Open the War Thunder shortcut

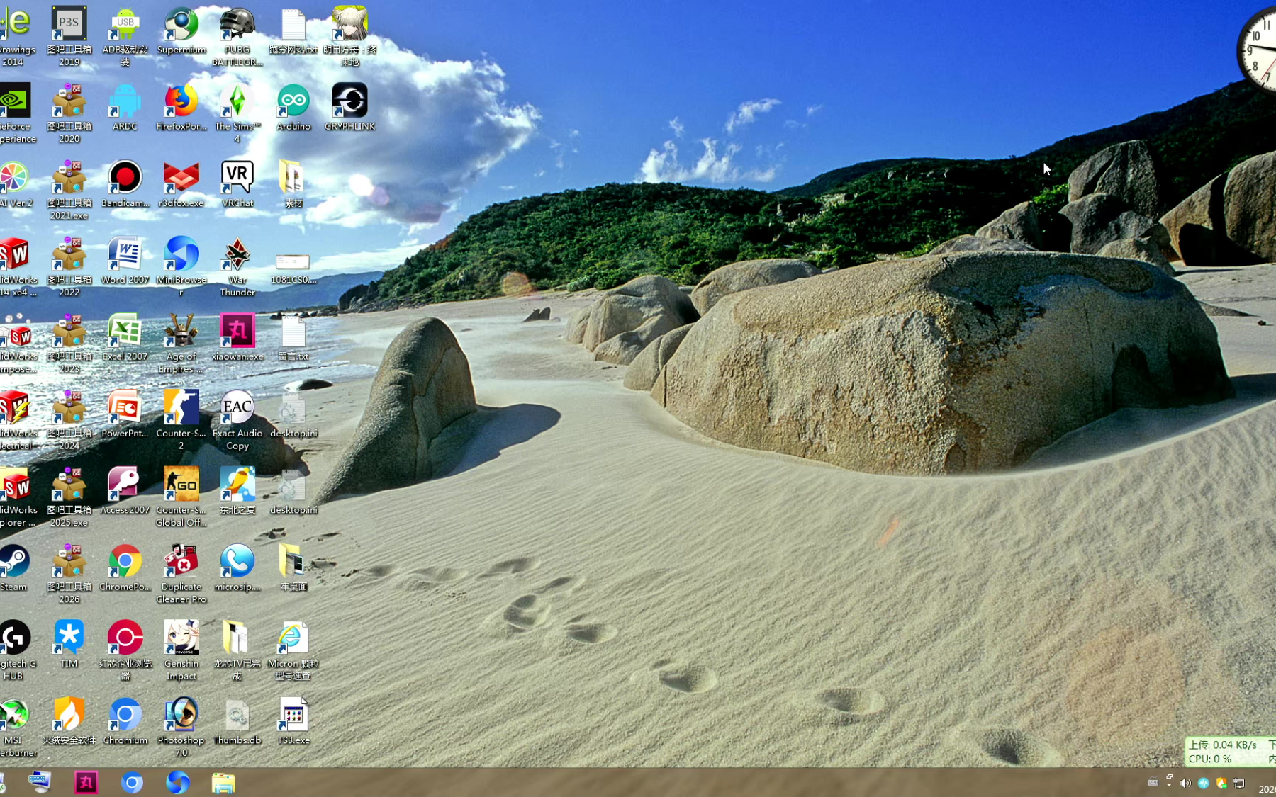tap(237, 254)
